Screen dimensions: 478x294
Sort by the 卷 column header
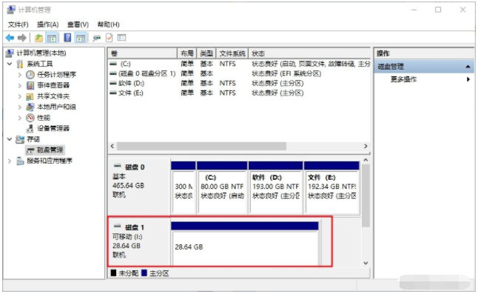click(x=142, y=53)
